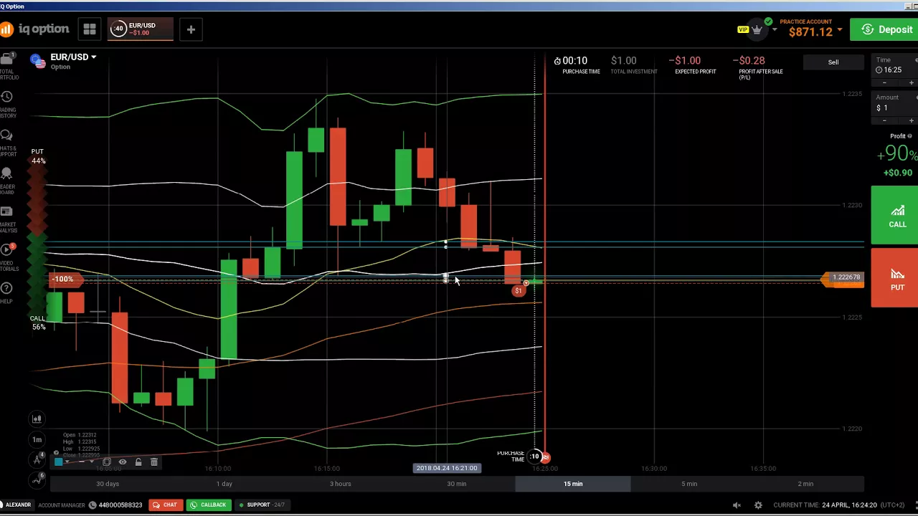The image size is (918, 516).
Task: Show the line tool help question mark
Action: coord(56,453)
